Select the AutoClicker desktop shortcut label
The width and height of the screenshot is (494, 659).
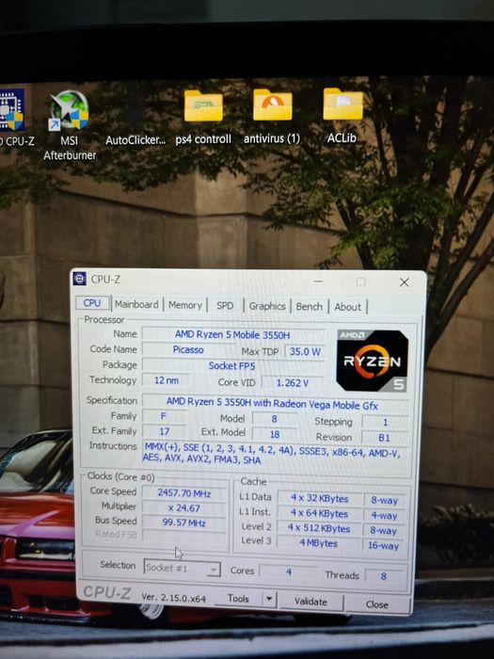pyautogui.click(x=135, y=140)
